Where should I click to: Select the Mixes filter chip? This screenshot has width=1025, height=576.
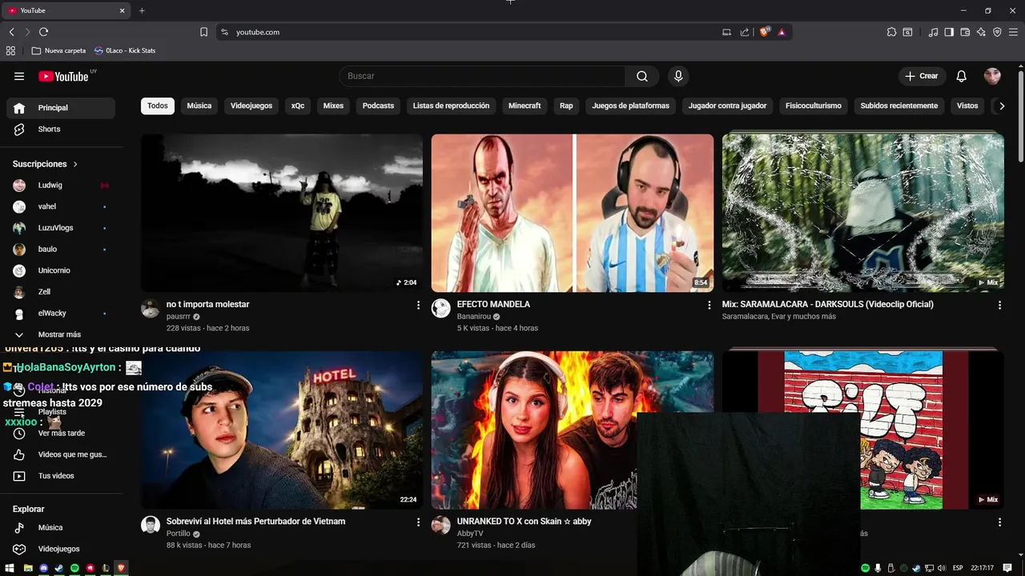coord(333,106)
